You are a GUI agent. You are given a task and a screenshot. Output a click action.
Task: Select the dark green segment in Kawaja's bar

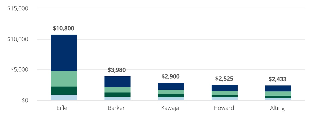(x=171, y=96)
